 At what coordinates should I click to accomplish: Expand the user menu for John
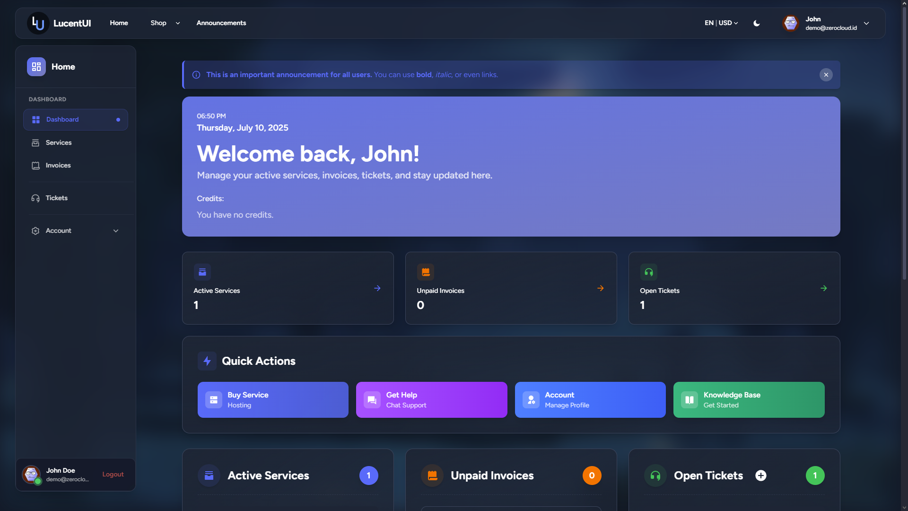click(867, 23)
